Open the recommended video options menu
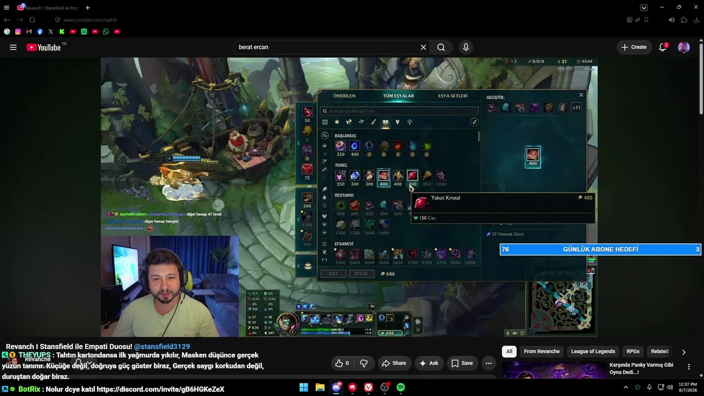The width and height of the screenshot is (704, 396). [689, 366]
